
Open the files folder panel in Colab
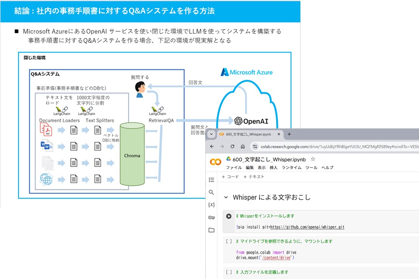click(x=211, y=230)
